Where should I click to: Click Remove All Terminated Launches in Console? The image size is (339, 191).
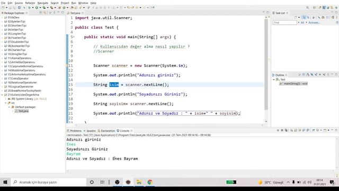(286, 130)
